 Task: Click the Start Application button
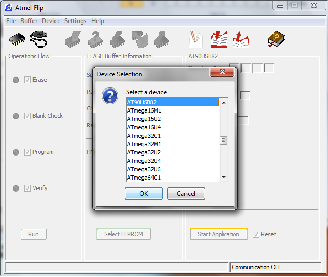pos(218,234)
